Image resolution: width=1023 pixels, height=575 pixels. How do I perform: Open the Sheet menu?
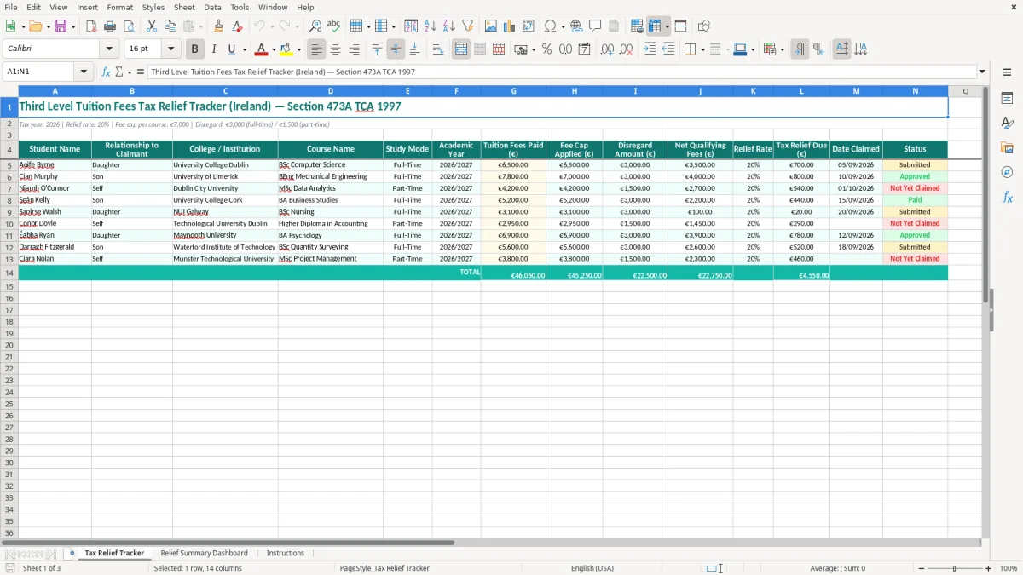(184, 7)
